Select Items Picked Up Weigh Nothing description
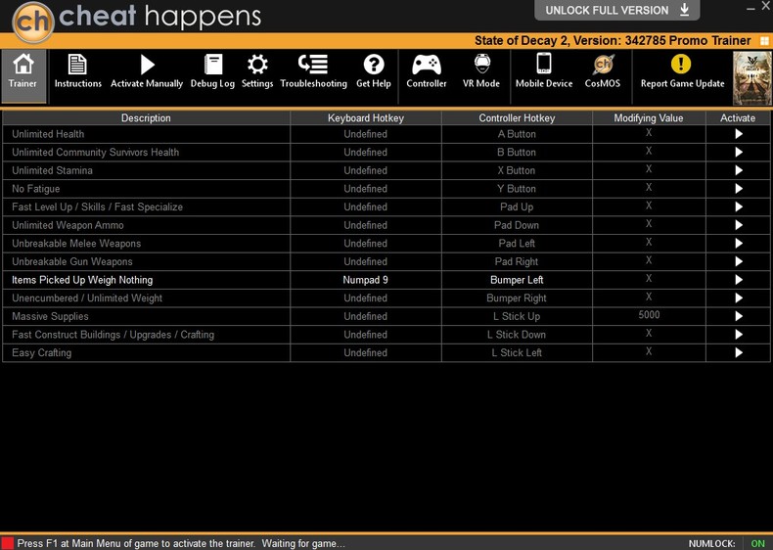Screen dimensions: 773x550 tap(147, 280)
